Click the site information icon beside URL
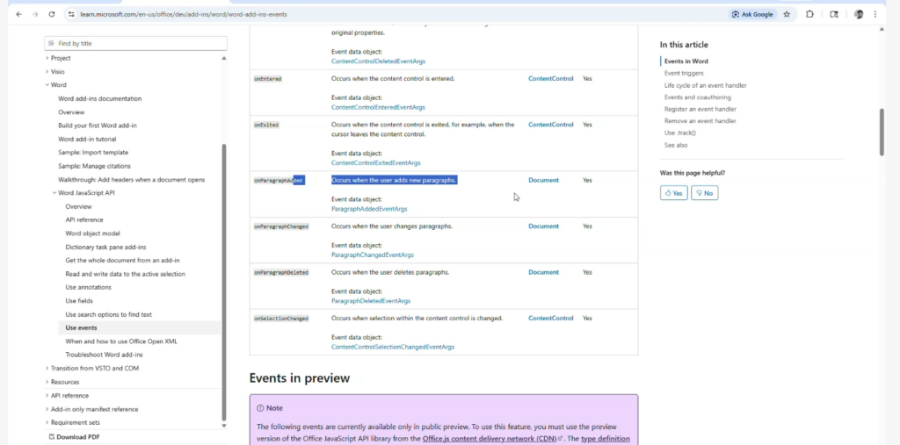 coord(70,14)
